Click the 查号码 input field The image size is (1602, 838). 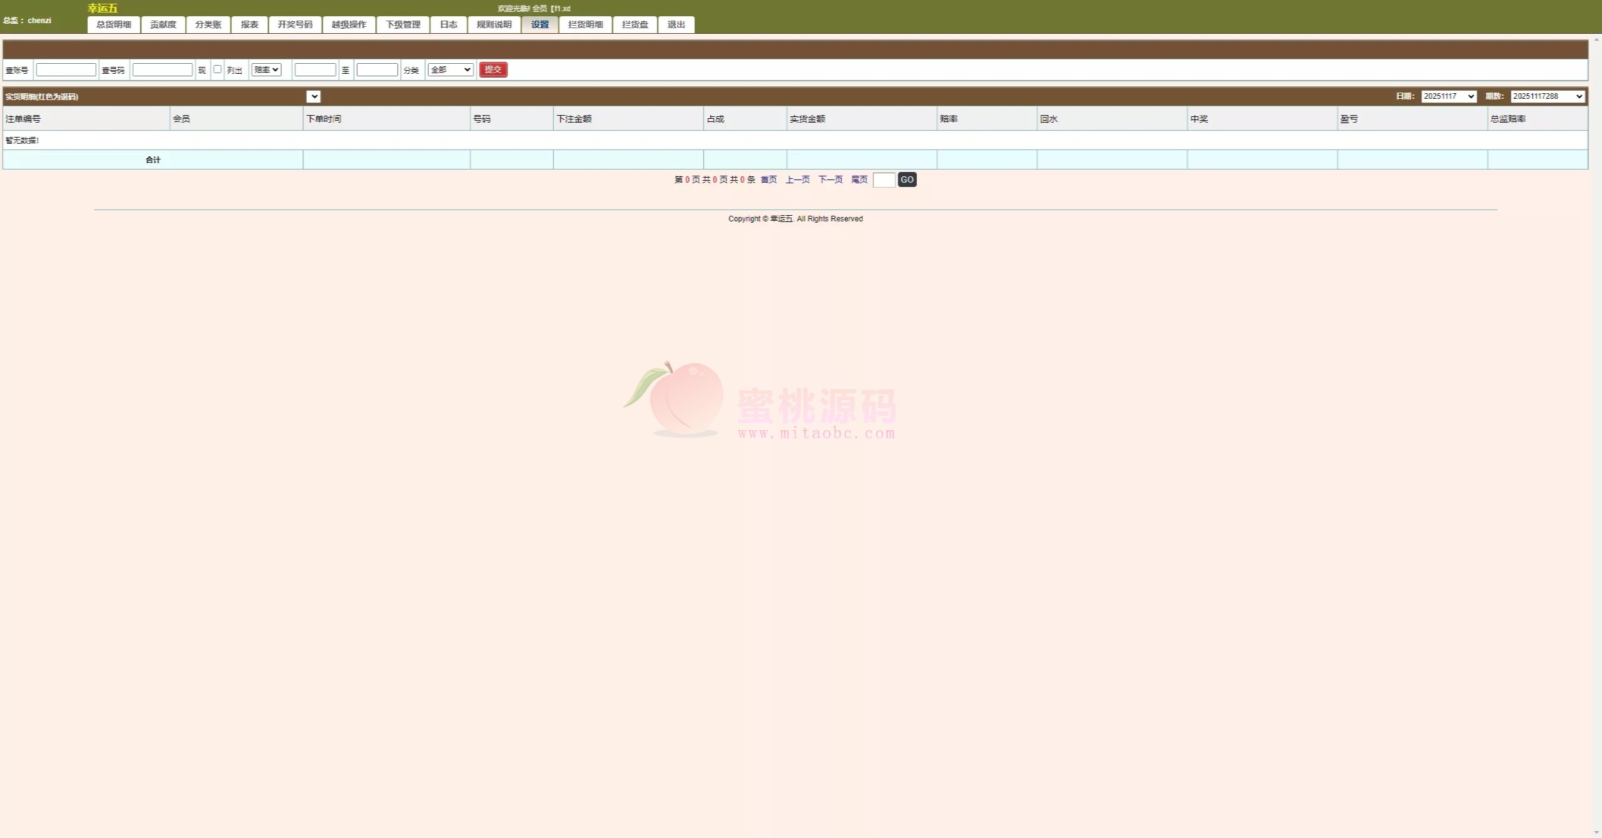162,69
